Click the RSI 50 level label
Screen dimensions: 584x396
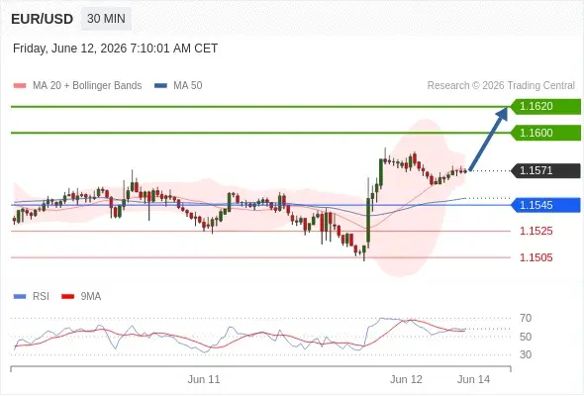point(526,337)
